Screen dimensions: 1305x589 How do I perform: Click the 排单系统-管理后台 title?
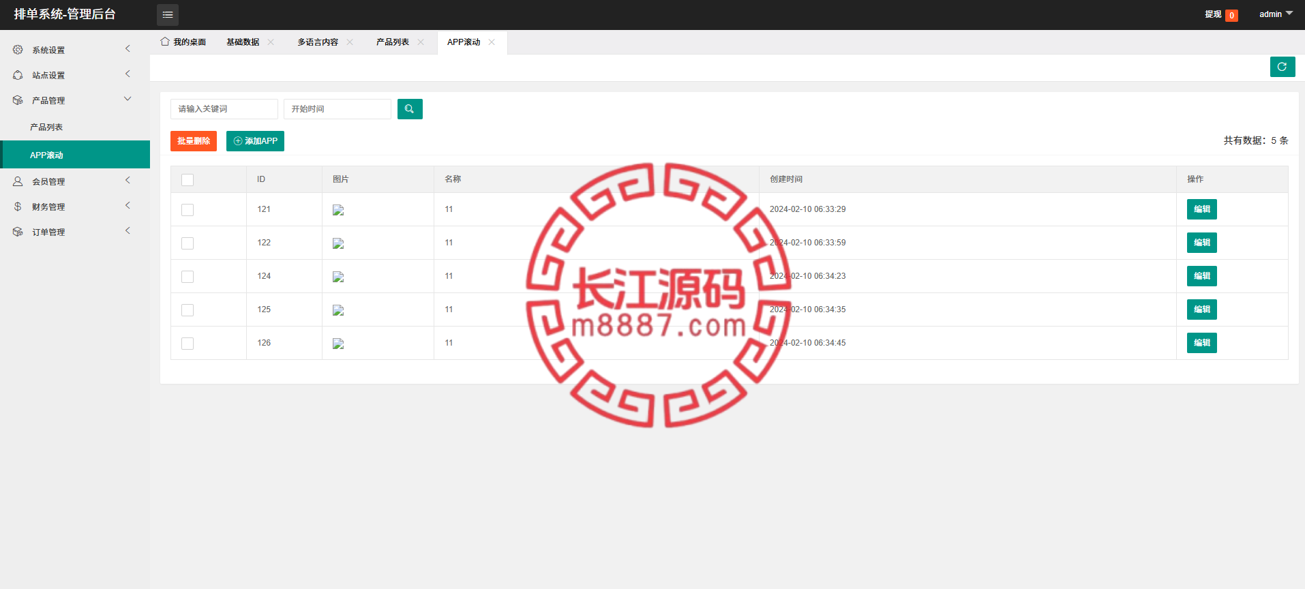(x=65, y=14)
